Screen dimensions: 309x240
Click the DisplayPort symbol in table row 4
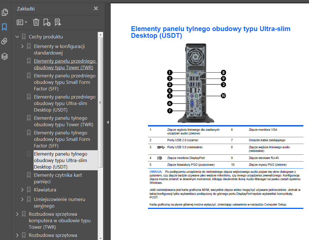(159, 158)
